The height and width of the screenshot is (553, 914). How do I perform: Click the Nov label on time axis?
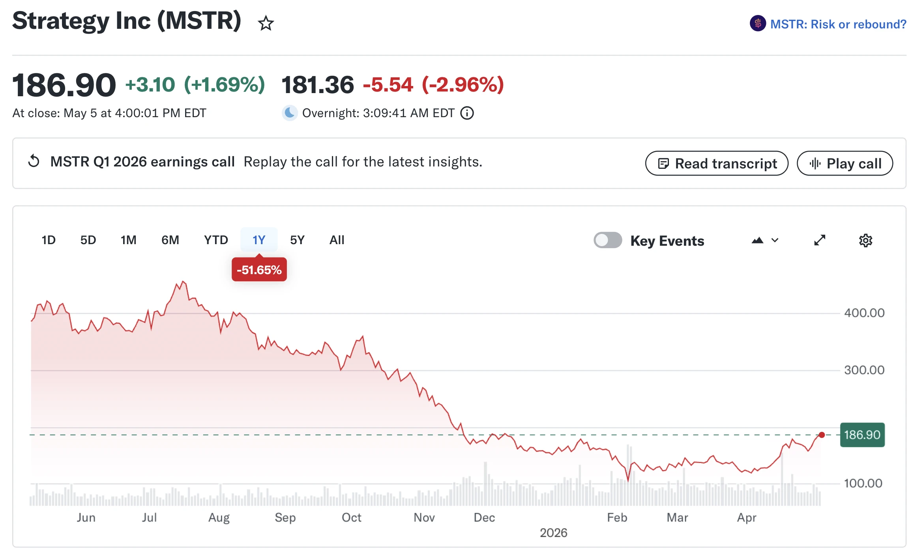[x=424, y=518]
